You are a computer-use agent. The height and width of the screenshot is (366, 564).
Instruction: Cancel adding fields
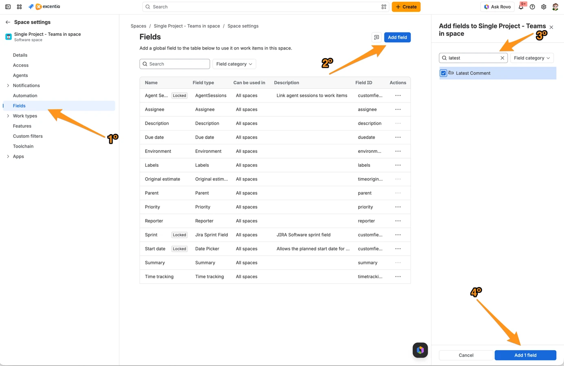466,355
